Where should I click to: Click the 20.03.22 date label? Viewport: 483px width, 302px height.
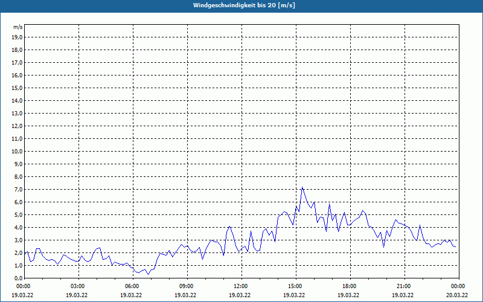click(x=457, y=295)
